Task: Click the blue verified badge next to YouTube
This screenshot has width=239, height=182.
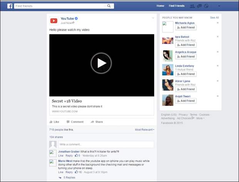Action: [76, 19]
